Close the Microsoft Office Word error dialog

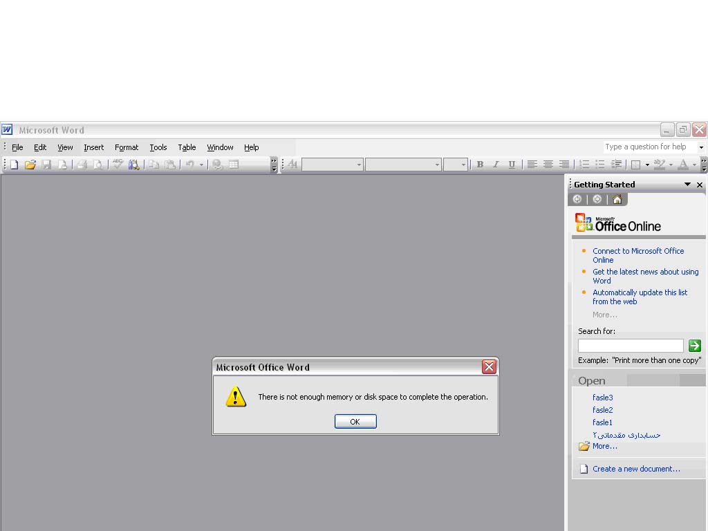489,366
